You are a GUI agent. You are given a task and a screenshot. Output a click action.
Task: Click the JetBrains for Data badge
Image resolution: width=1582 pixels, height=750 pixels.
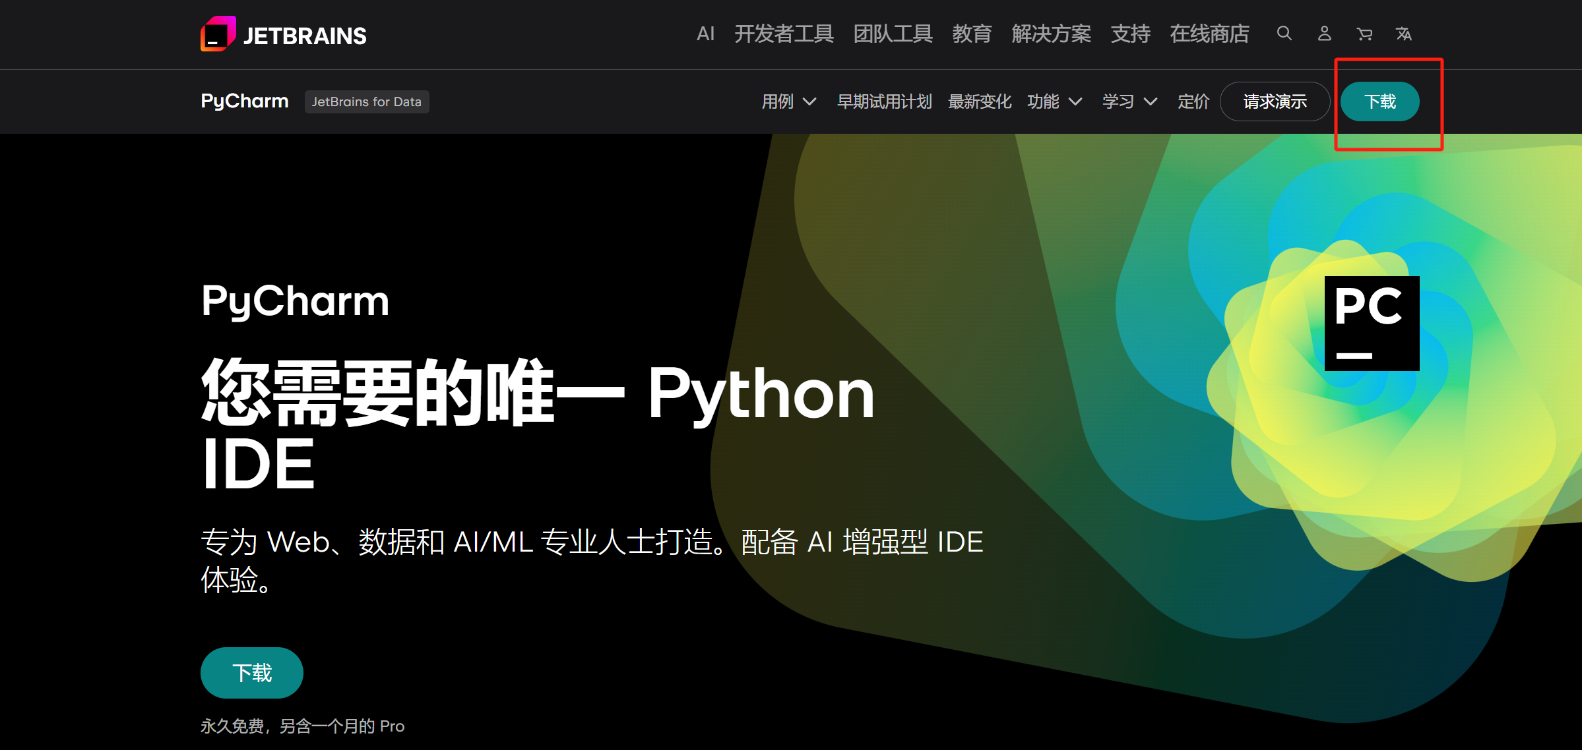point(367,101)
